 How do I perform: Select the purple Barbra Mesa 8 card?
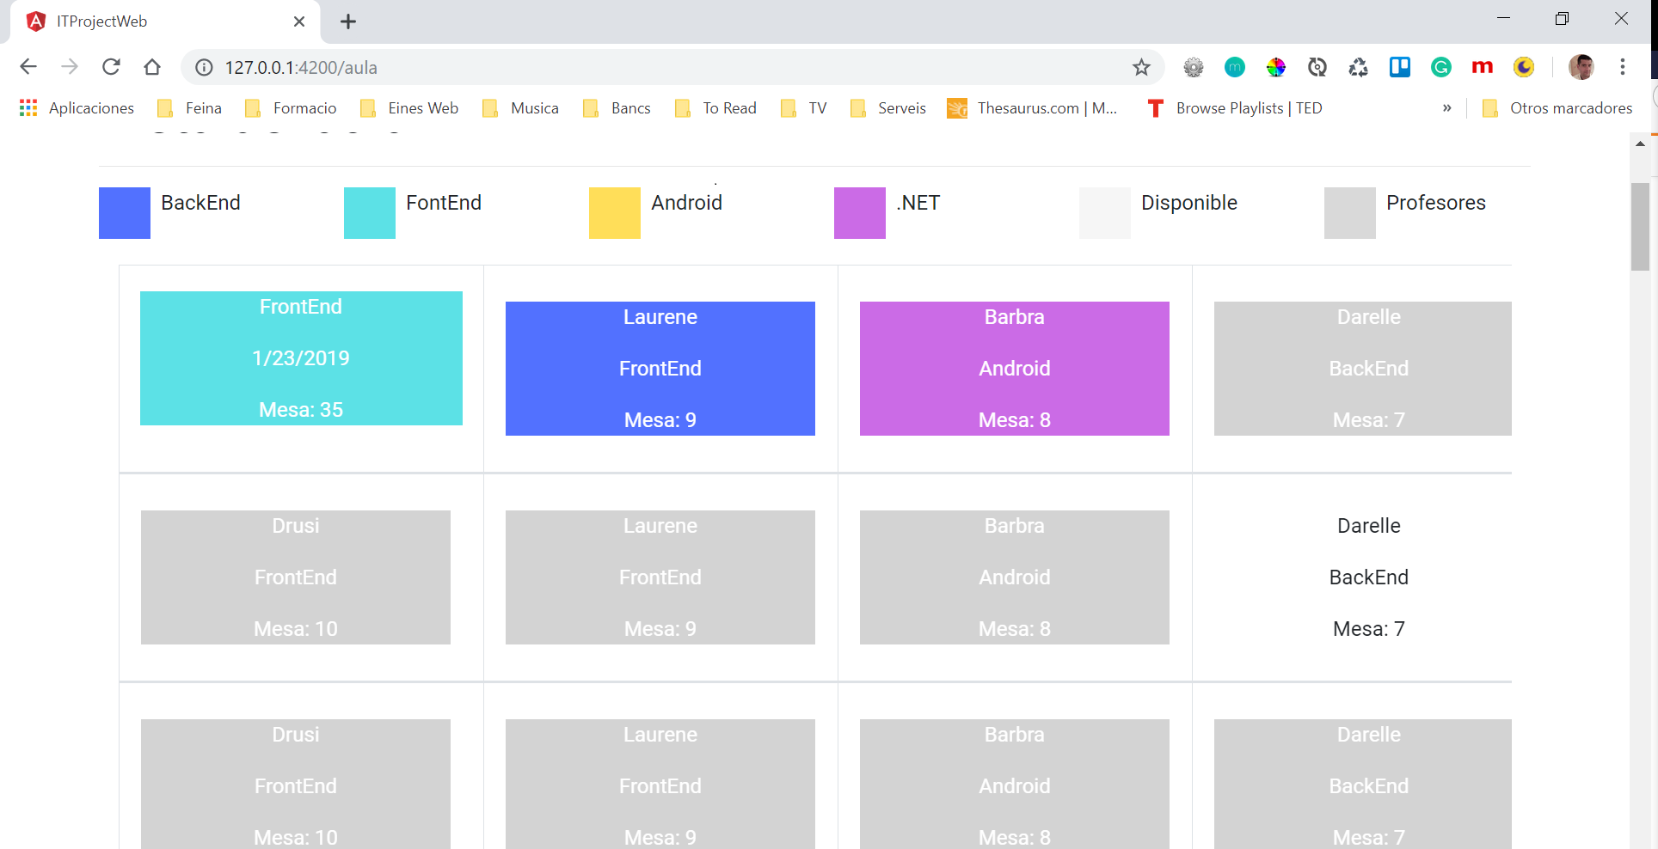1015,369
